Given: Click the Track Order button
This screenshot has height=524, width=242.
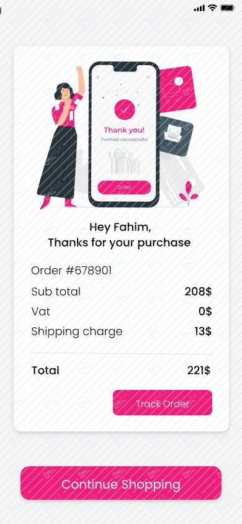Looking at the screenshot, I should coord(162,403).
